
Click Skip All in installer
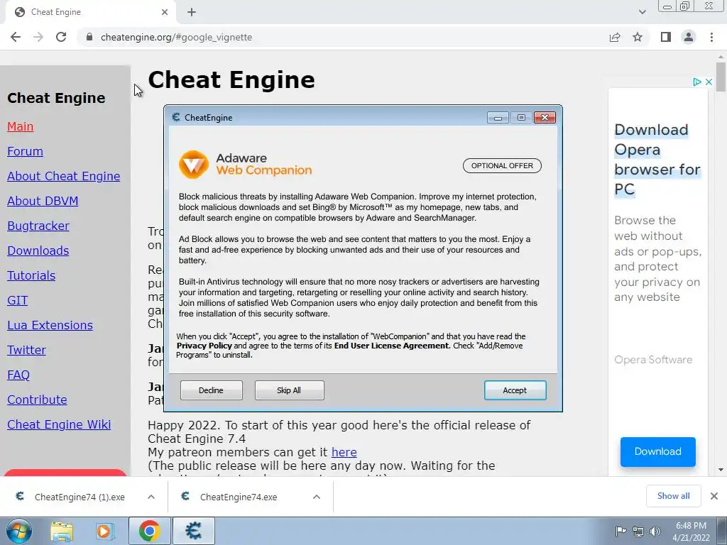[x=289, y=390]
